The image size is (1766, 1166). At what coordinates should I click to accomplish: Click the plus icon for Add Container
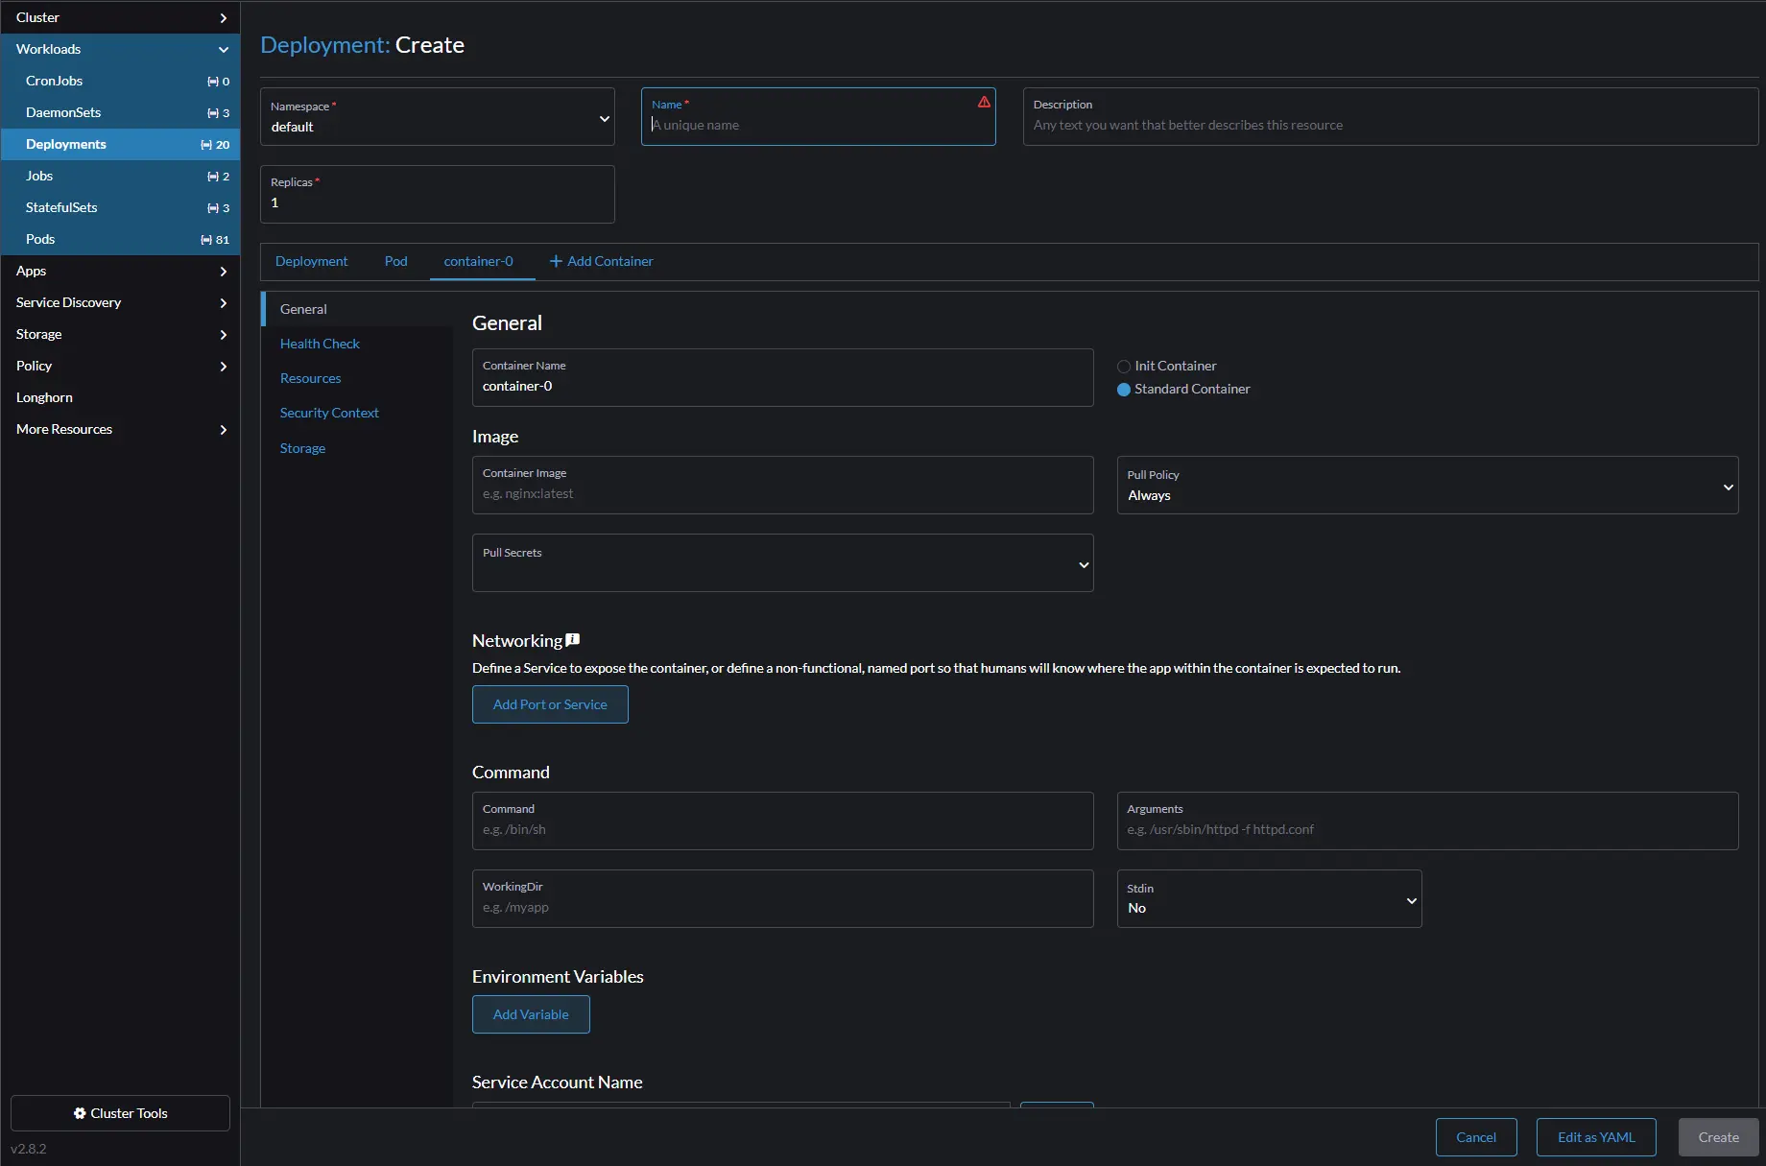point(556,261)
